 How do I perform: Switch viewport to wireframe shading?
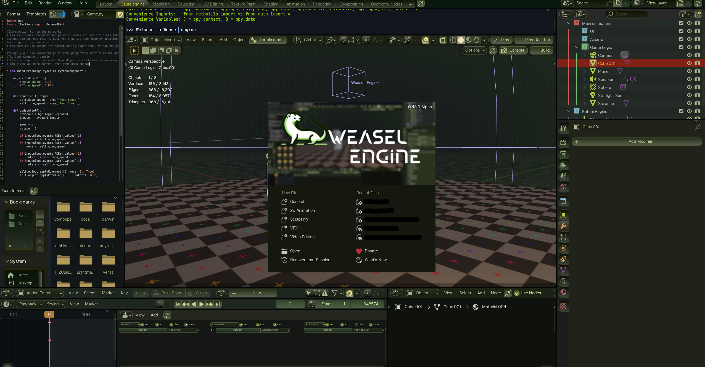[453, 40]
